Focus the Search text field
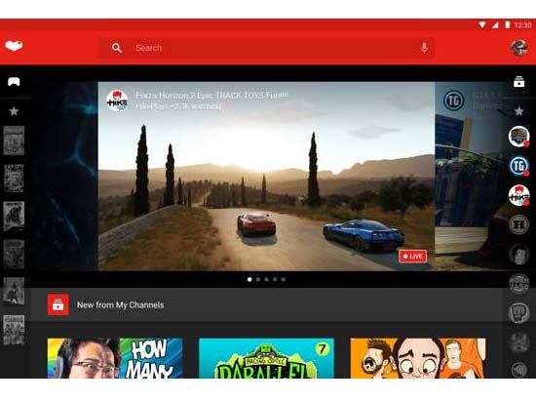The image size is (536, 402). (267, 48)
